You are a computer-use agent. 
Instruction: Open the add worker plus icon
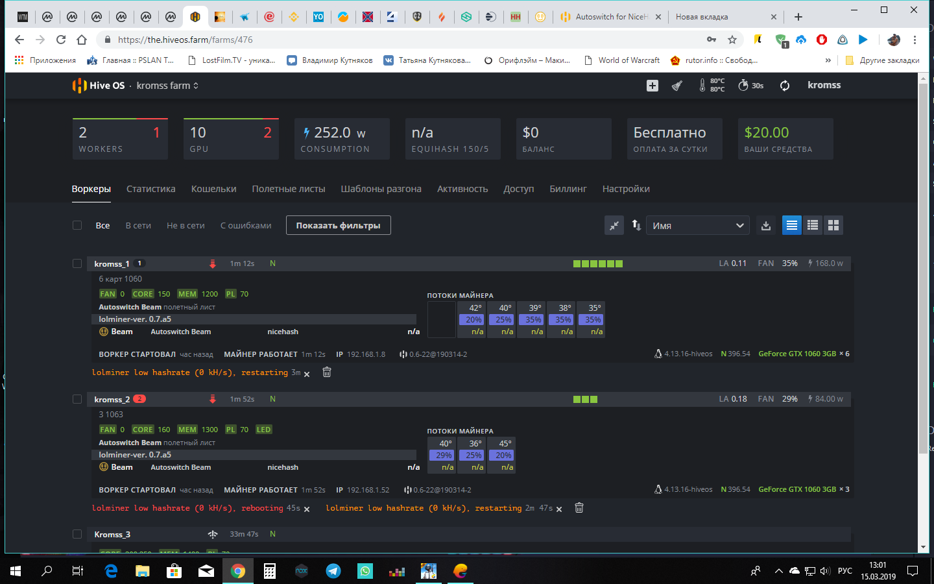(x=653, y=86)
